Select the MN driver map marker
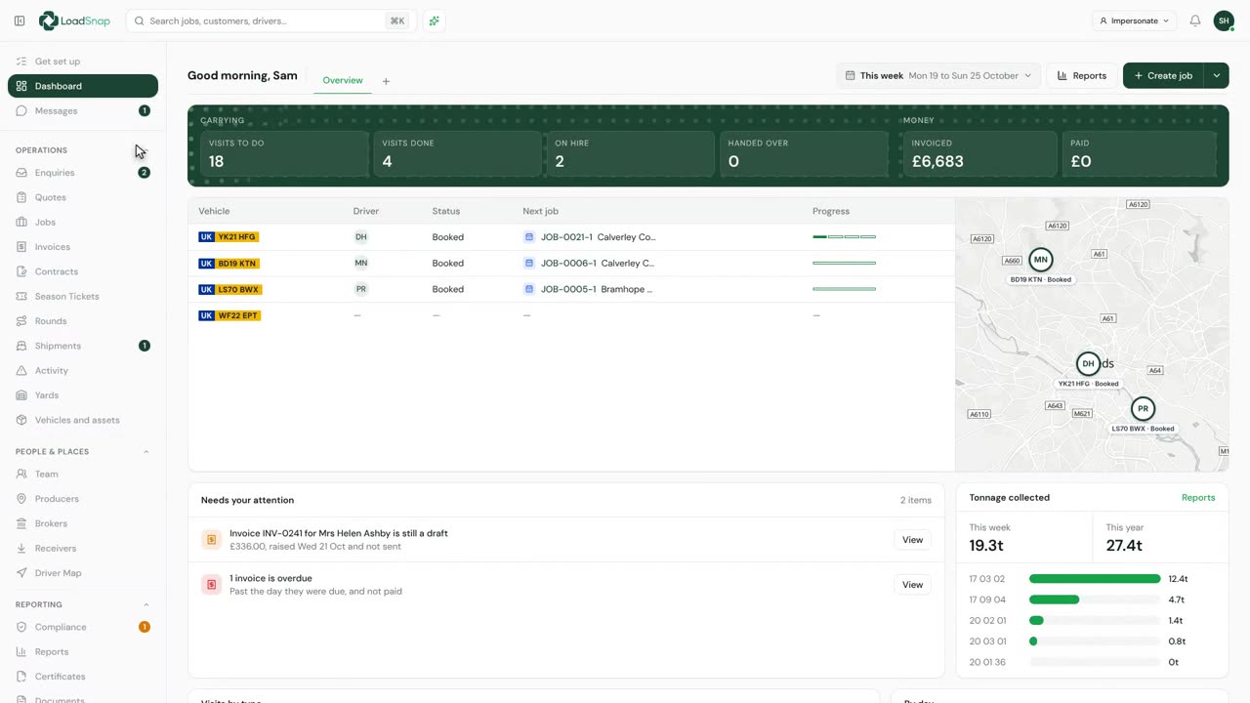This screenshot has height=703, width=1250. [x=1041, y=260]
